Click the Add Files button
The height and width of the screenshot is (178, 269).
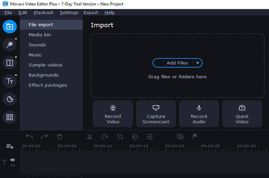point(178,63)
